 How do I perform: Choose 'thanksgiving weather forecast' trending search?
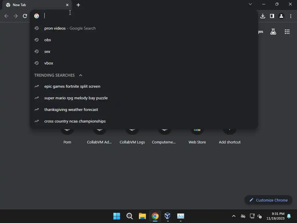[144, 109]
